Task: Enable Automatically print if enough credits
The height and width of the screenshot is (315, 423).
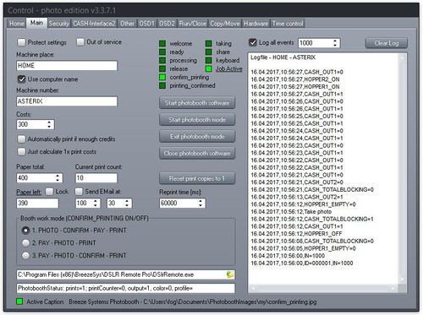Action: pos(21,139)
